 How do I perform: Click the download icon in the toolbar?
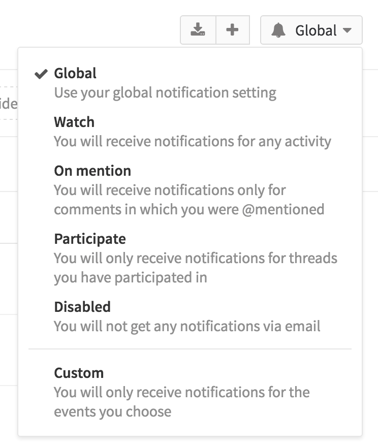pos(198,30)
